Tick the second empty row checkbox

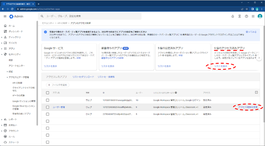47,128
